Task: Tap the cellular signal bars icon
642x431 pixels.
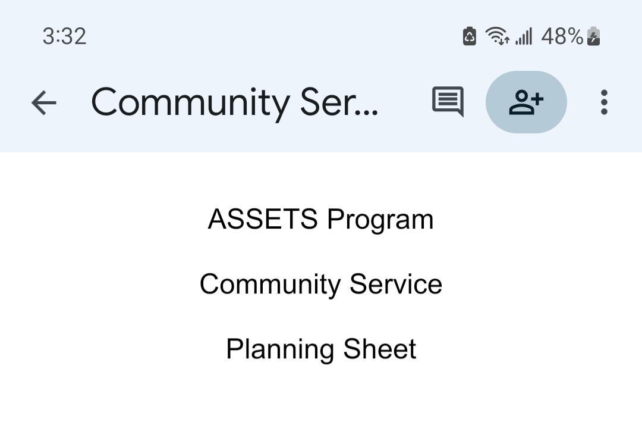Action: pos(524,36)
